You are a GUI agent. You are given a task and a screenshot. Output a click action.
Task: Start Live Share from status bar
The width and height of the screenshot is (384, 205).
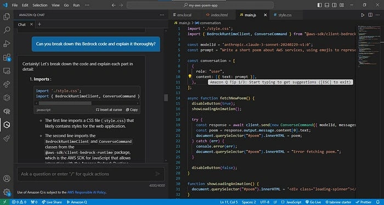pos(52,202)
